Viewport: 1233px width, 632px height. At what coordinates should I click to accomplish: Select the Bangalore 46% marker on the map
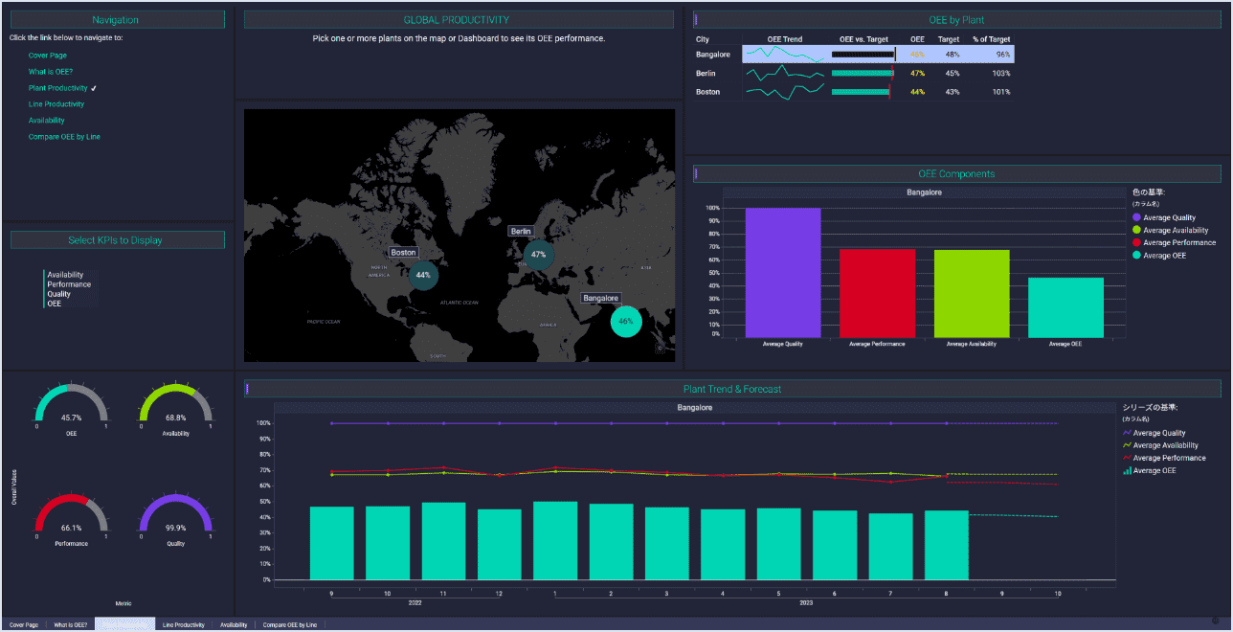pos(626,322)
